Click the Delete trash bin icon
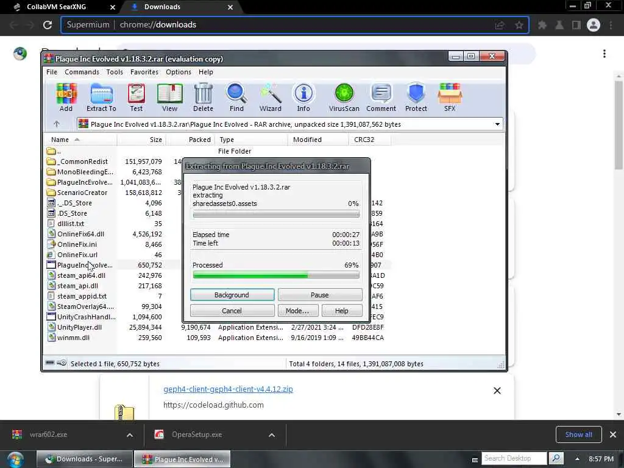This screenshot has height=468, width=624. click(203, 97)
